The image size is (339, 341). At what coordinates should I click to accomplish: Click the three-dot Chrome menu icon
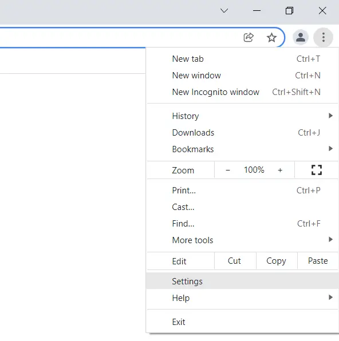(324, 37)
